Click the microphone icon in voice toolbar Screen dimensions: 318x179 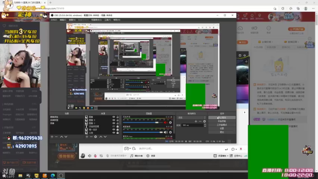coord(107,156)
